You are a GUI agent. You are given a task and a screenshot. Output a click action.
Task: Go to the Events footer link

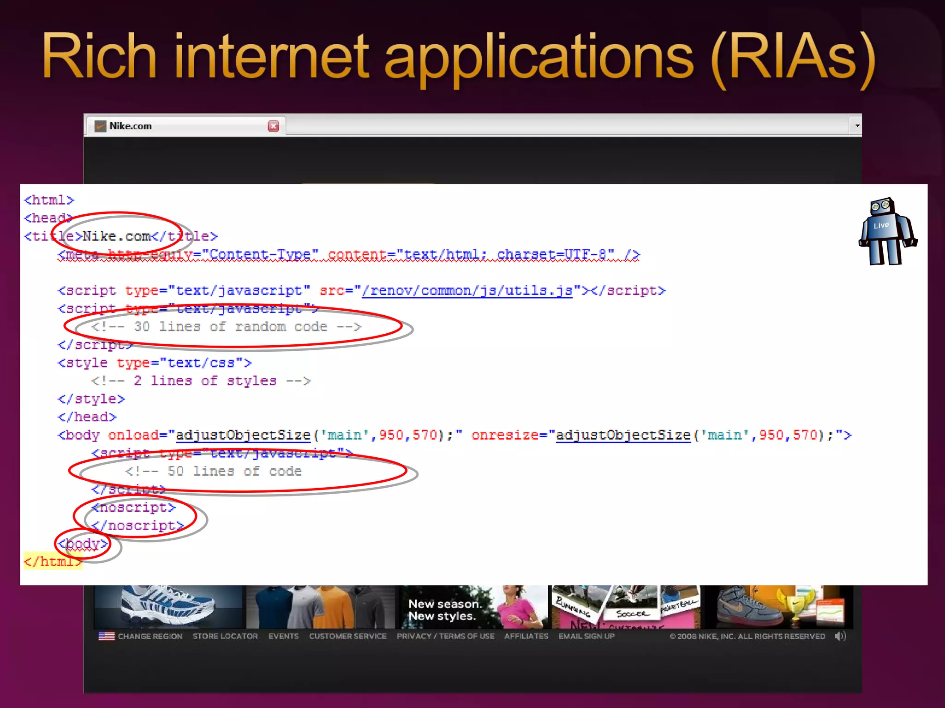pyautogui.click(x=283, y=637)
